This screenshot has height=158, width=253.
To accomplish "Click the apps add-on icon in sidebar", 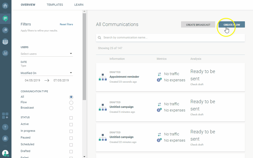I will pos(5,116).
